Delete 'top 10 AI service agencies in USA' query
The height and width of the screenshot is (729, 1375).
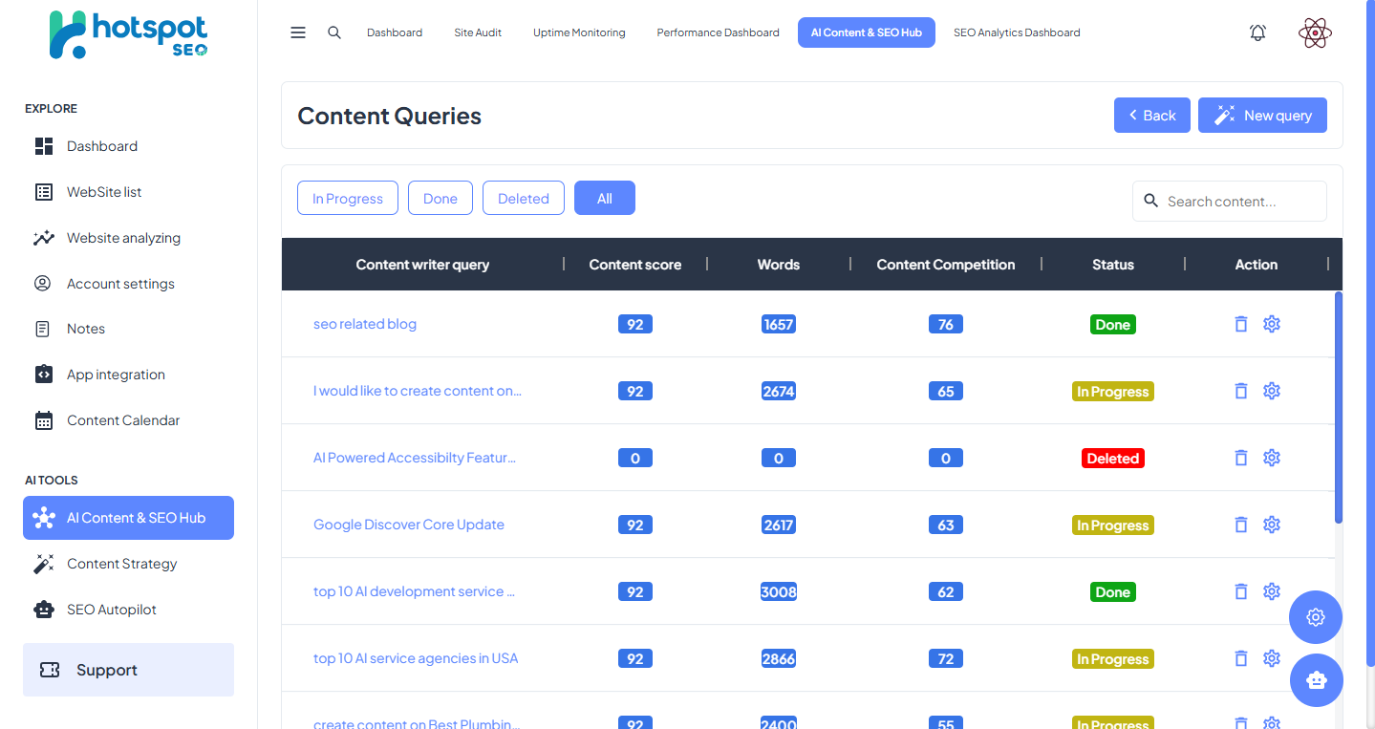[x=1241, y=658]
